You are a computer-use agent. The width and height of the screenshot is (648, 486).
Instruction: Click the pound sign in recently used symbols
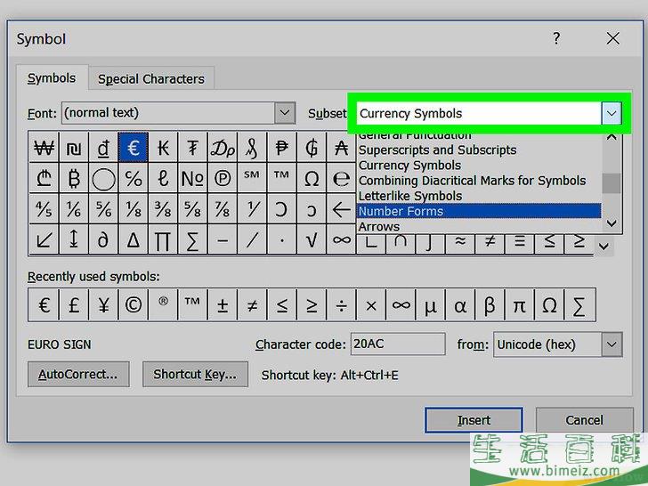[74, 305]
